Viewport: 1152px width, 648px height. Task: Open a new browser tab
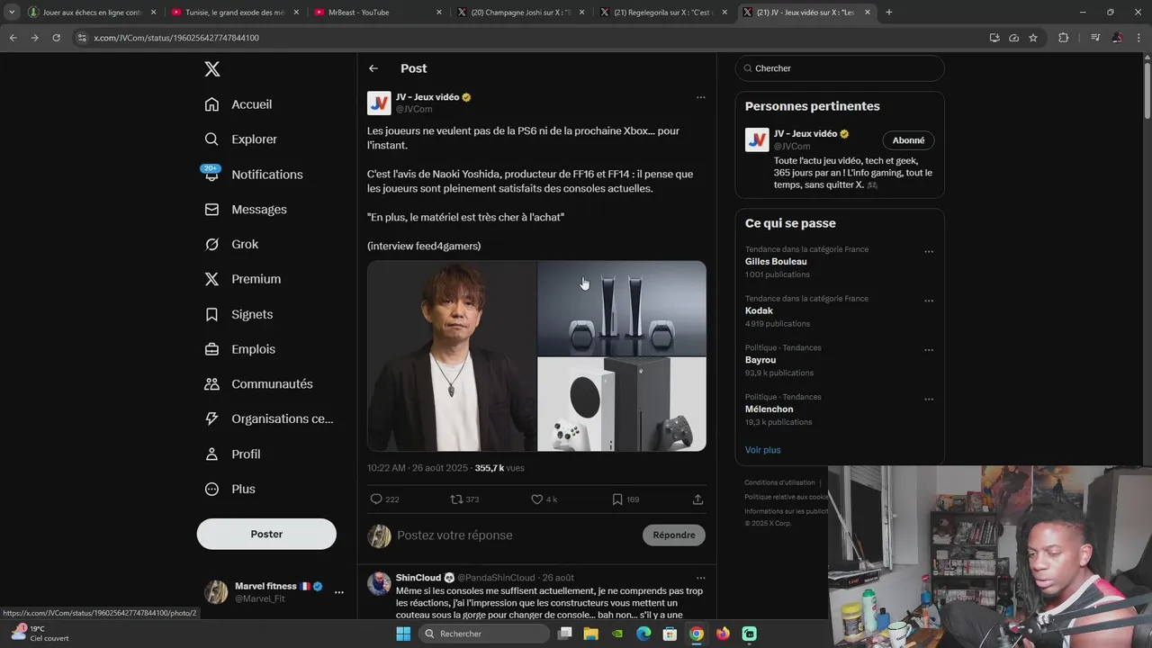coord(889,13)
